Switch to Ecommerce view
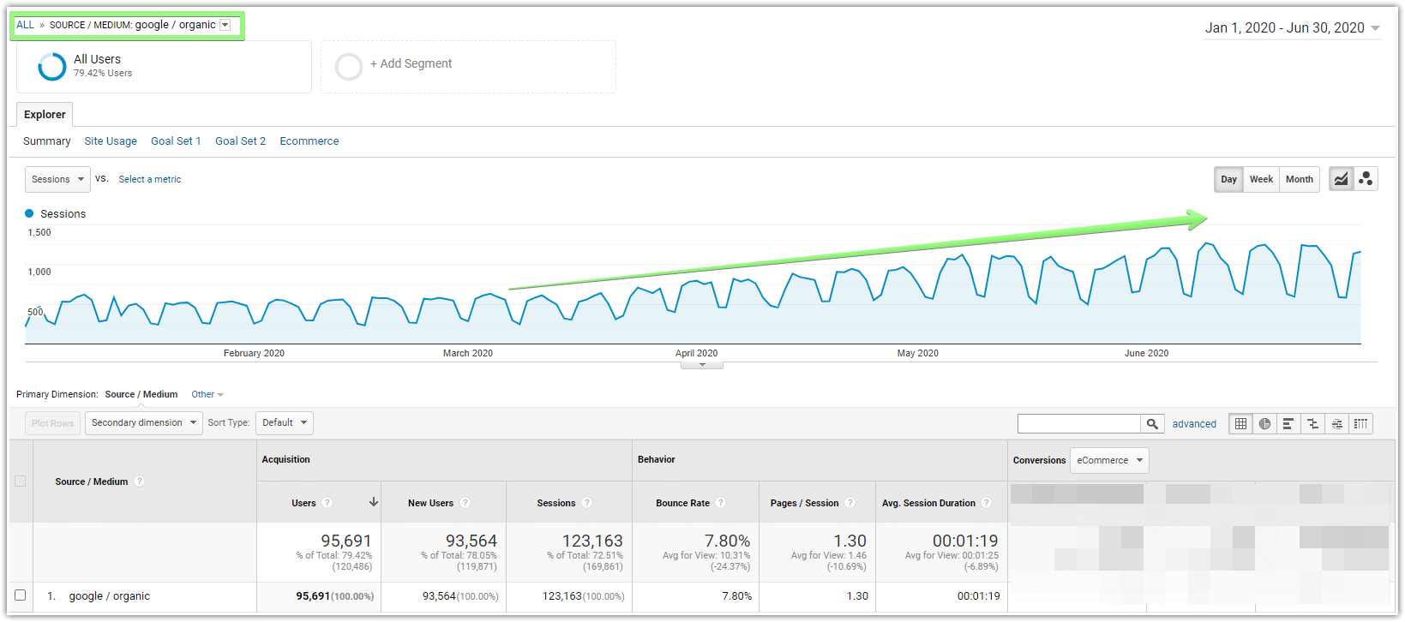 (x=309, y=141)
